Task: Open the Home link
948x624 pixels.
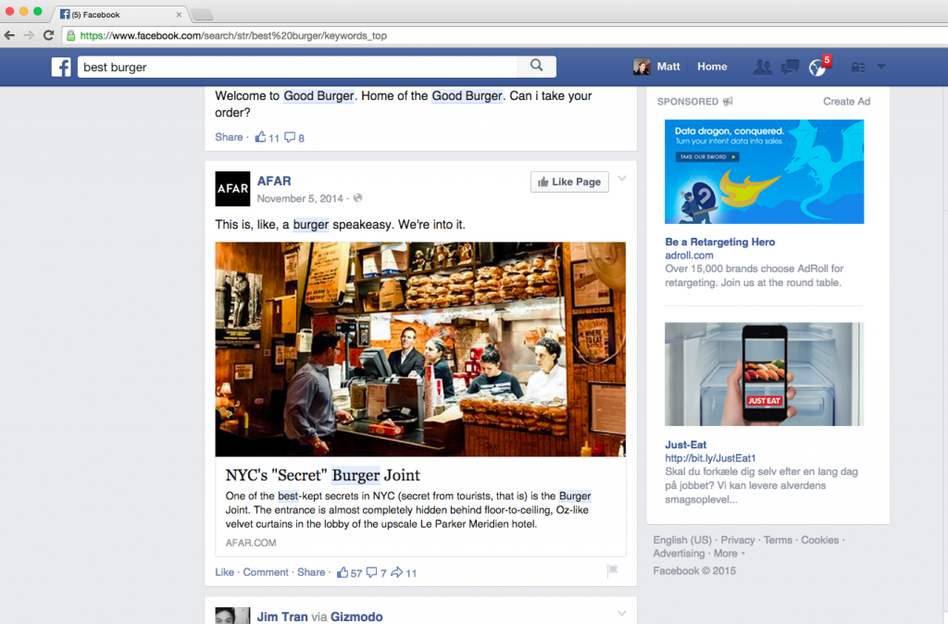Action: tap(712, 67)
